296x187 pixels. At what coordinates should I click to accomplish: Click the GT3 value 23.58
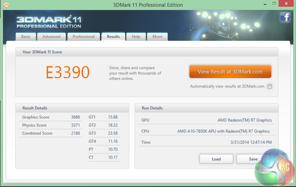pyautogui.click(x=113, y=133)
